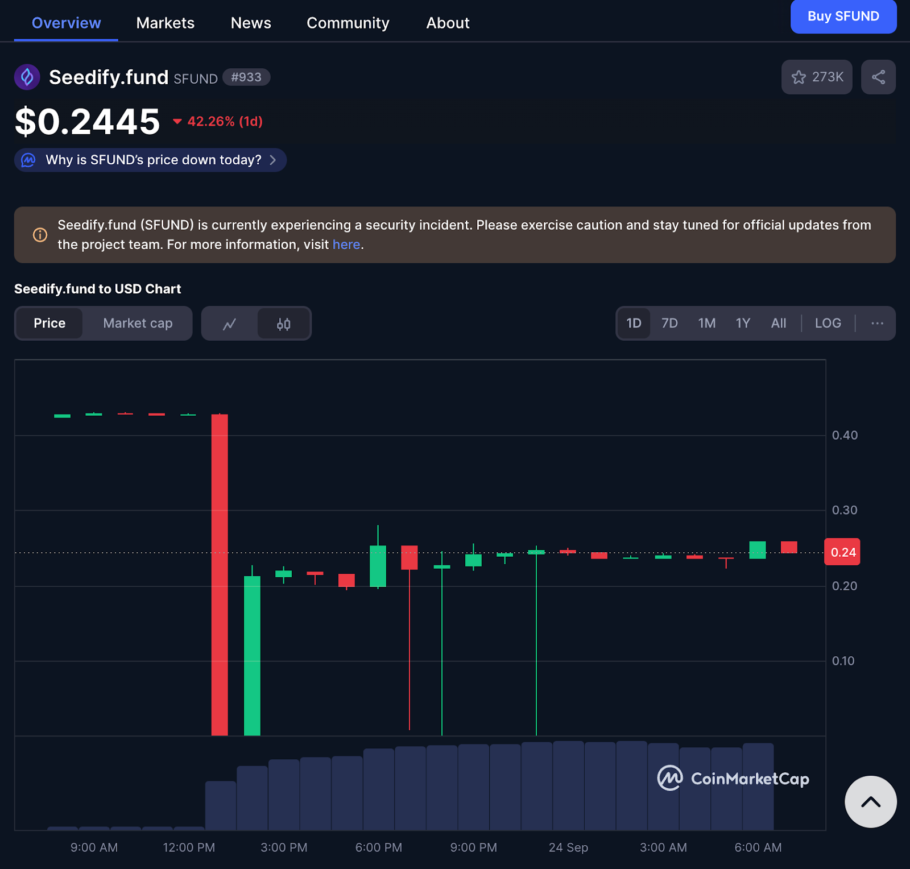
Task: Click the Seedify.fund coin logo icon
Action: click(27, 77)
